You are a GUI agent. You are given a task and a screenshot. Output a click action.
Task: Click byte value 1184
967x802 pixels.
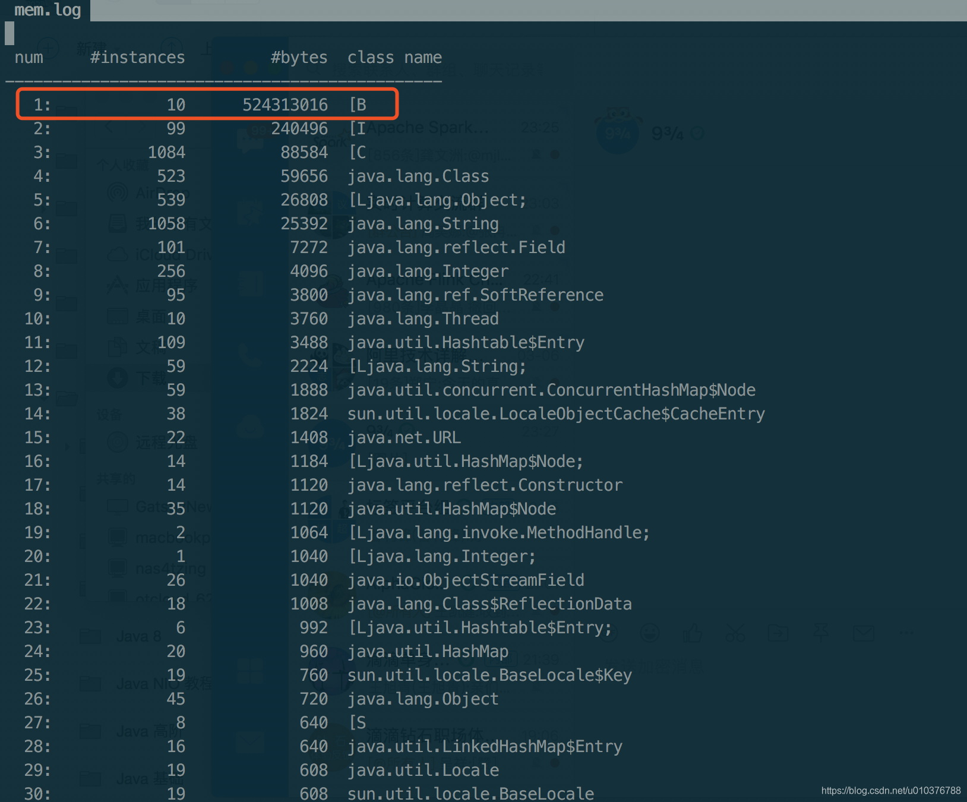point(309,462)
